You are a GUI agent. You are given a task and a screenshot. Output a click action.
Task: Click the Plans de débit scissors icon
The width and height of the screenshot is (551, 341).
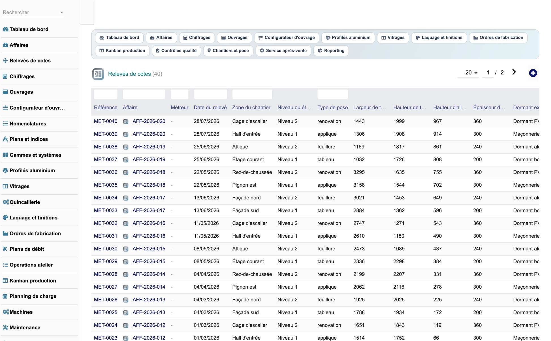pos(5,249)
